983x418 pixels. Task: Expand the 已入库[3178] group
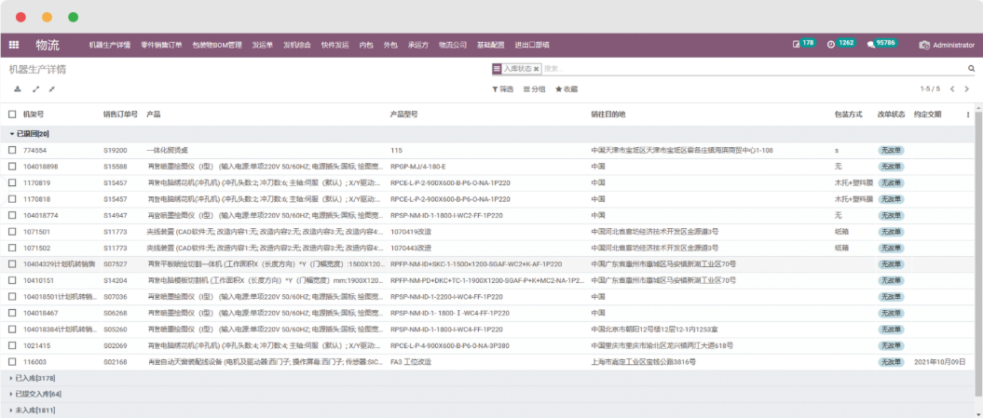(34, 378)
